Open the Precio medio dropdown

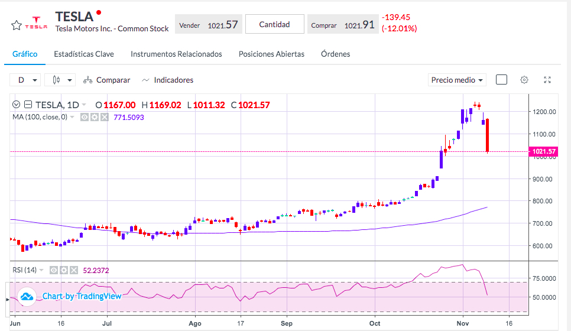[457, 80]
